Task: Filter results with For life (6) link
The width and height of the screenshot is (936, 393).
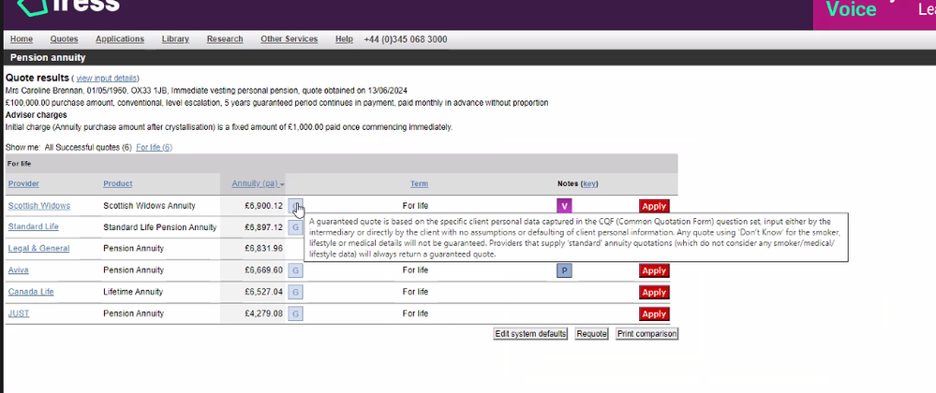Action: (154, 147)
